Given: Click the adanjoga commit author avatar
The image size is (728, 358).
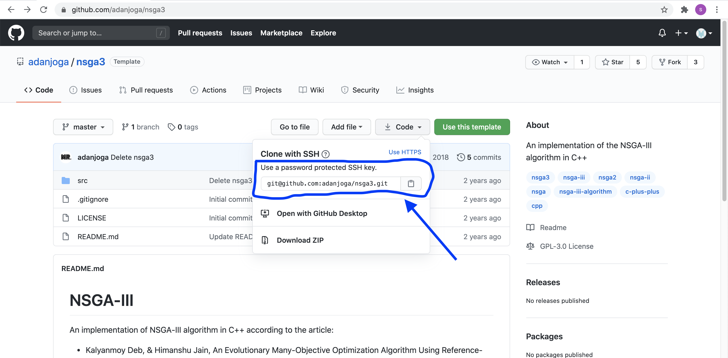Looking at the screenshot, I should click(x=66, y=157).
